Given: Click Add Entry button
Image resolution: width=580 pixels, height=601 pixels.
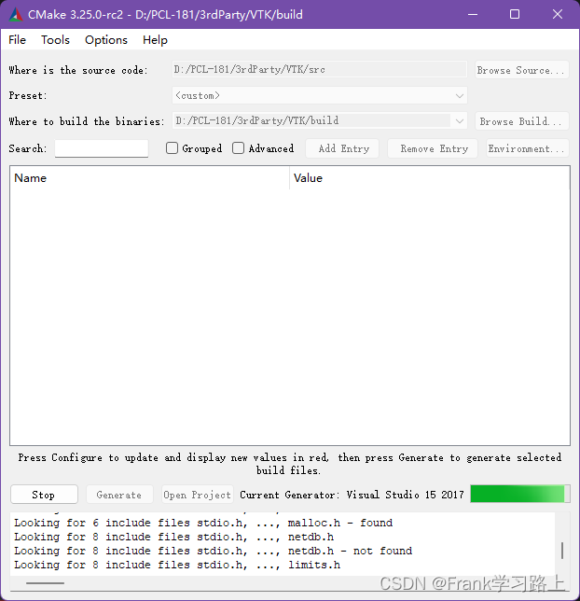Looking at the screenshot, I should (x=342, y=148).
